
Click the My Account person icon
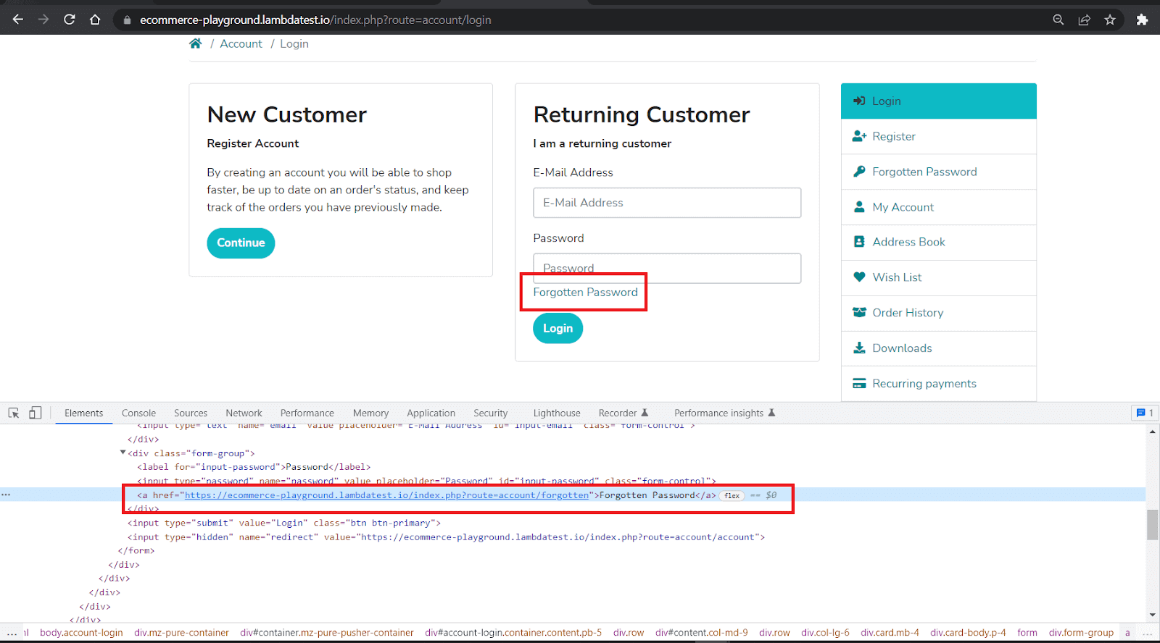click(859, 207)
